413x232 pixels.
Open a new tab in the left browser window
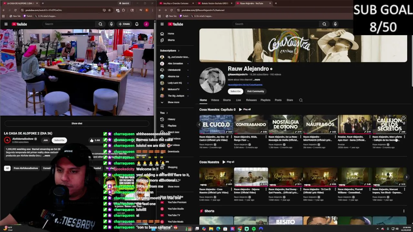[43, 3]
